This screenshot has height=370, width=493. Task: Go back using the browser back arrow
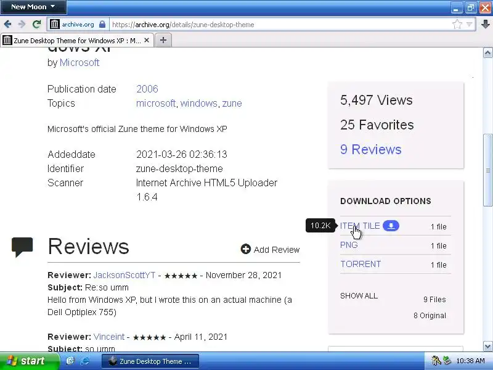point(7,24)
